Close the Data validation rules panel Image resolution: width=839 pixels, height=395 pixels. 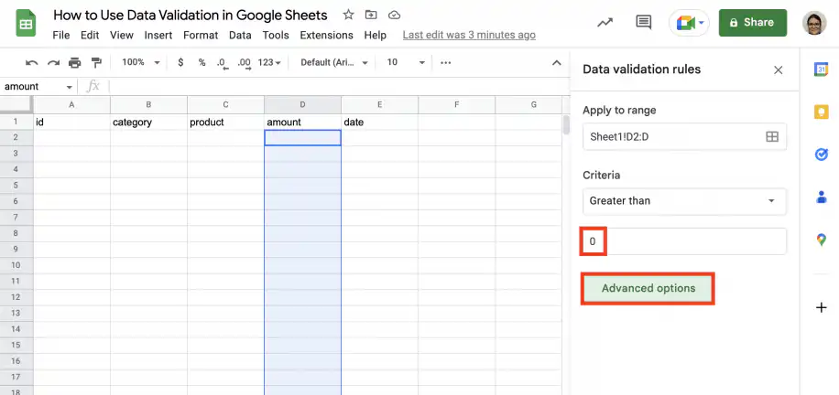[779, 70]
